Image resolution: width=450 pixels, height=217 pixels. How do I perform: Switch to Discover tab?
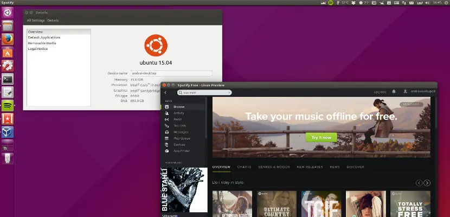[x=355, y=167]
